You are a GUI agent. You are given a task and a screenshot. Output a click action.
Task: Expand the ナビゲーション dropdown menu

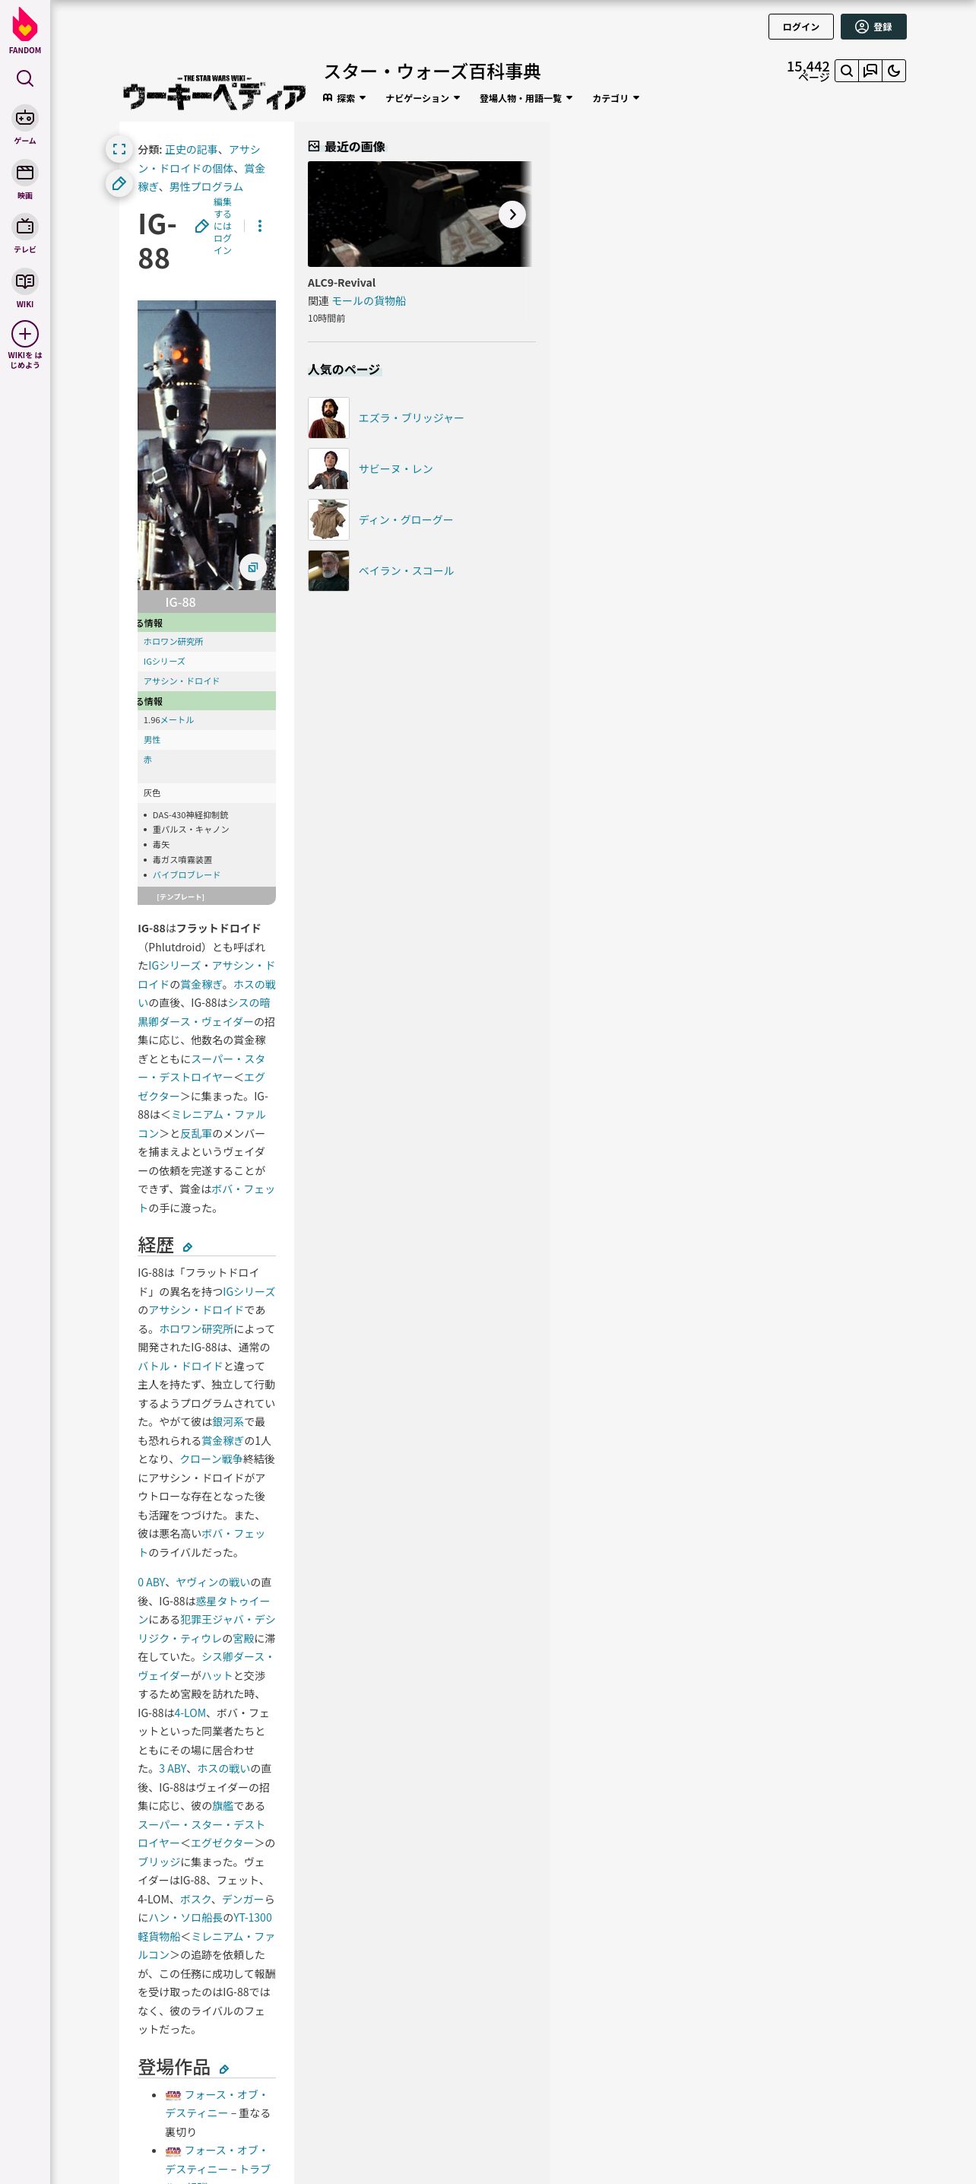(x=423, y=98)
